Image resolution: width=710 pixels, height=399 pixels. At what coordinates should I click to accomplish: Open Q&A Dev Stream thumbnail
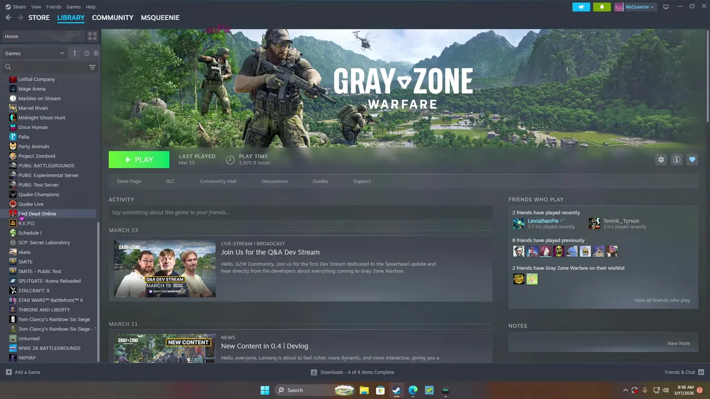click(165, 269)
